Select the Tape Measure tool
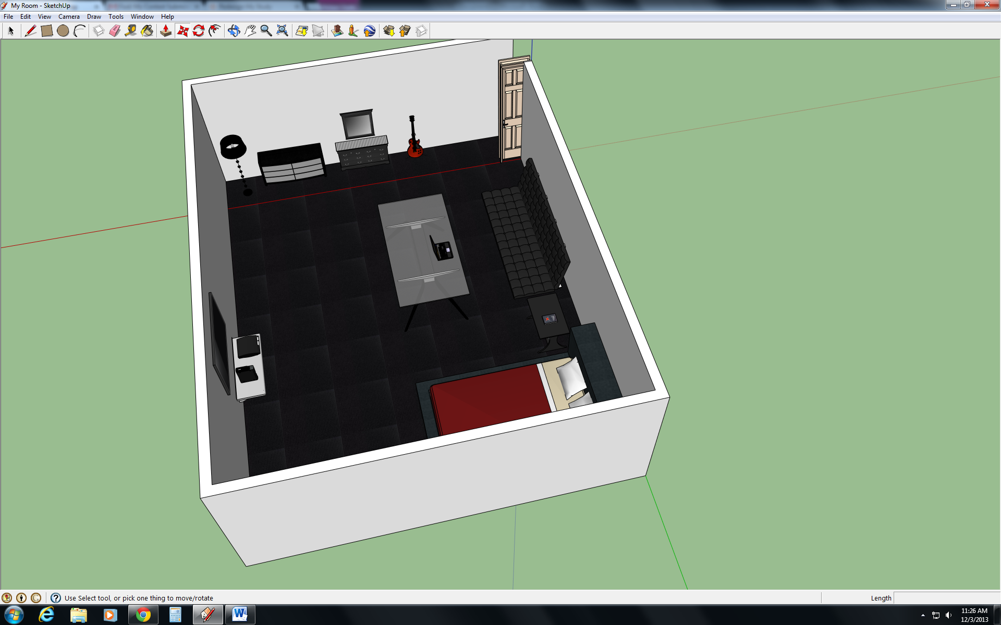The height and width of the screenshot is (625, 1001). pos(131,31)
